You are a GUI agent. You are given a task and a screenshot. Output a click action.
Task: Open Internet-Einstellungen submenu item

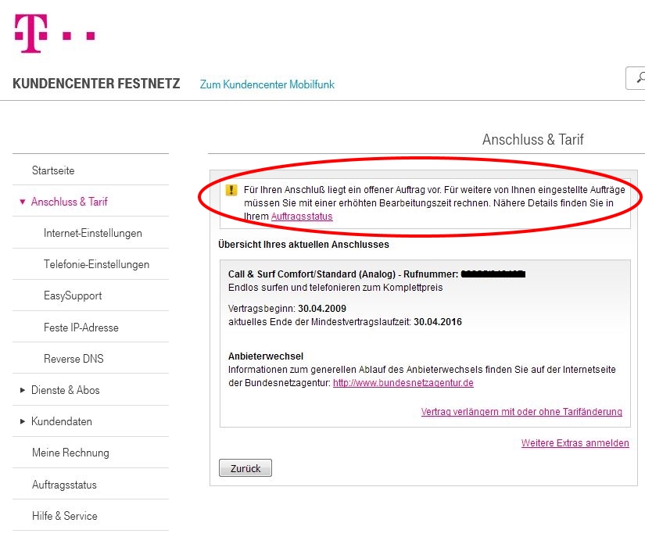click(x=92, y=233)
